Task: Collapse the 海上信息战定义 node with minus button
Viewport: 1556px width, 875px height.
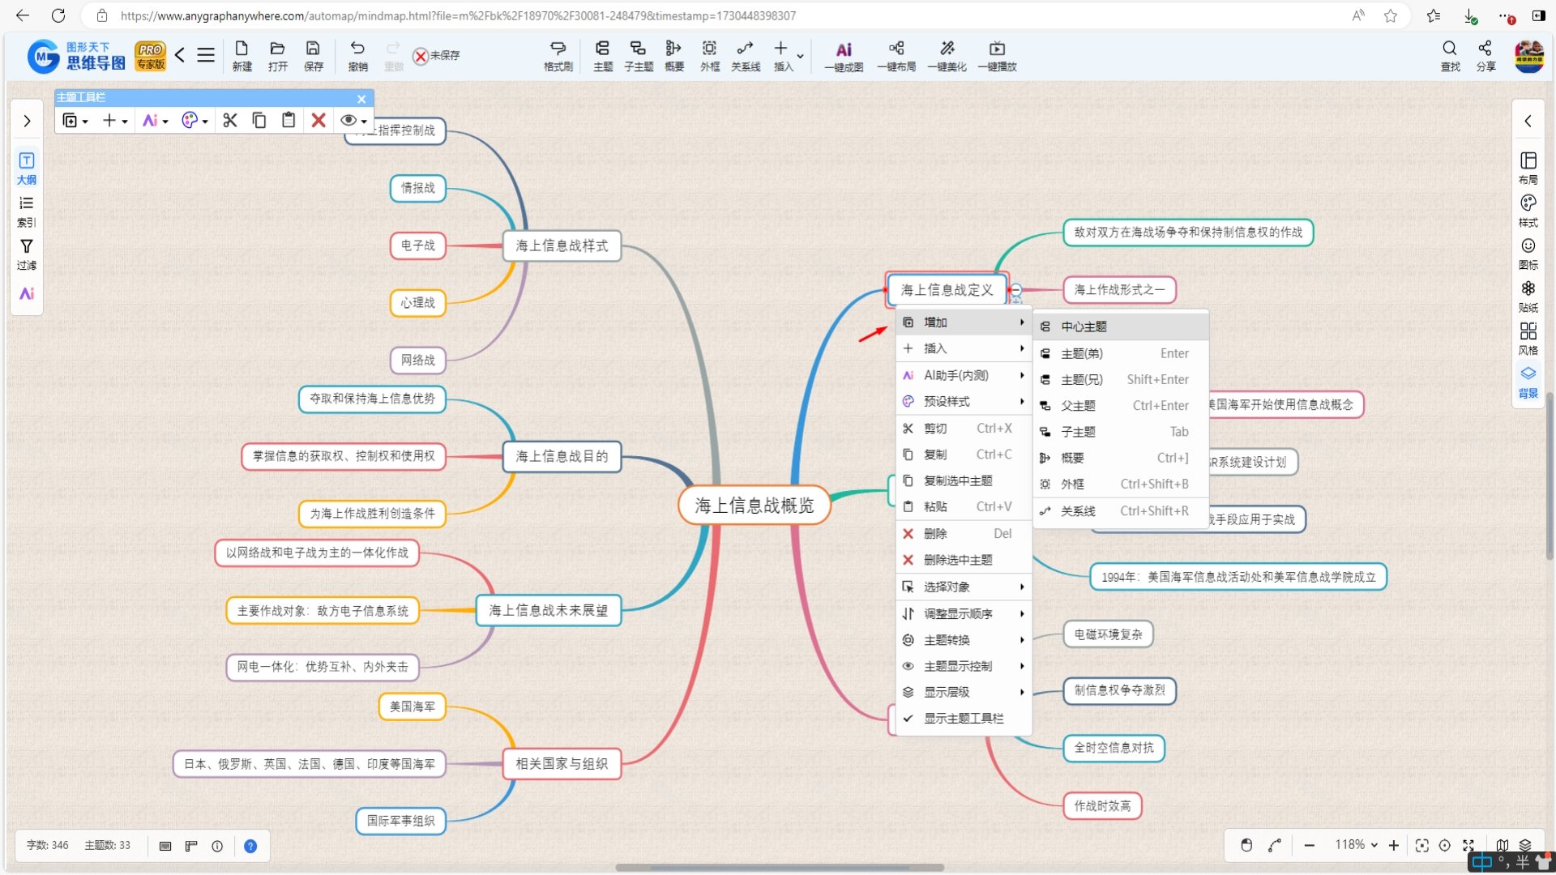Action: (x=1016, y=289)
